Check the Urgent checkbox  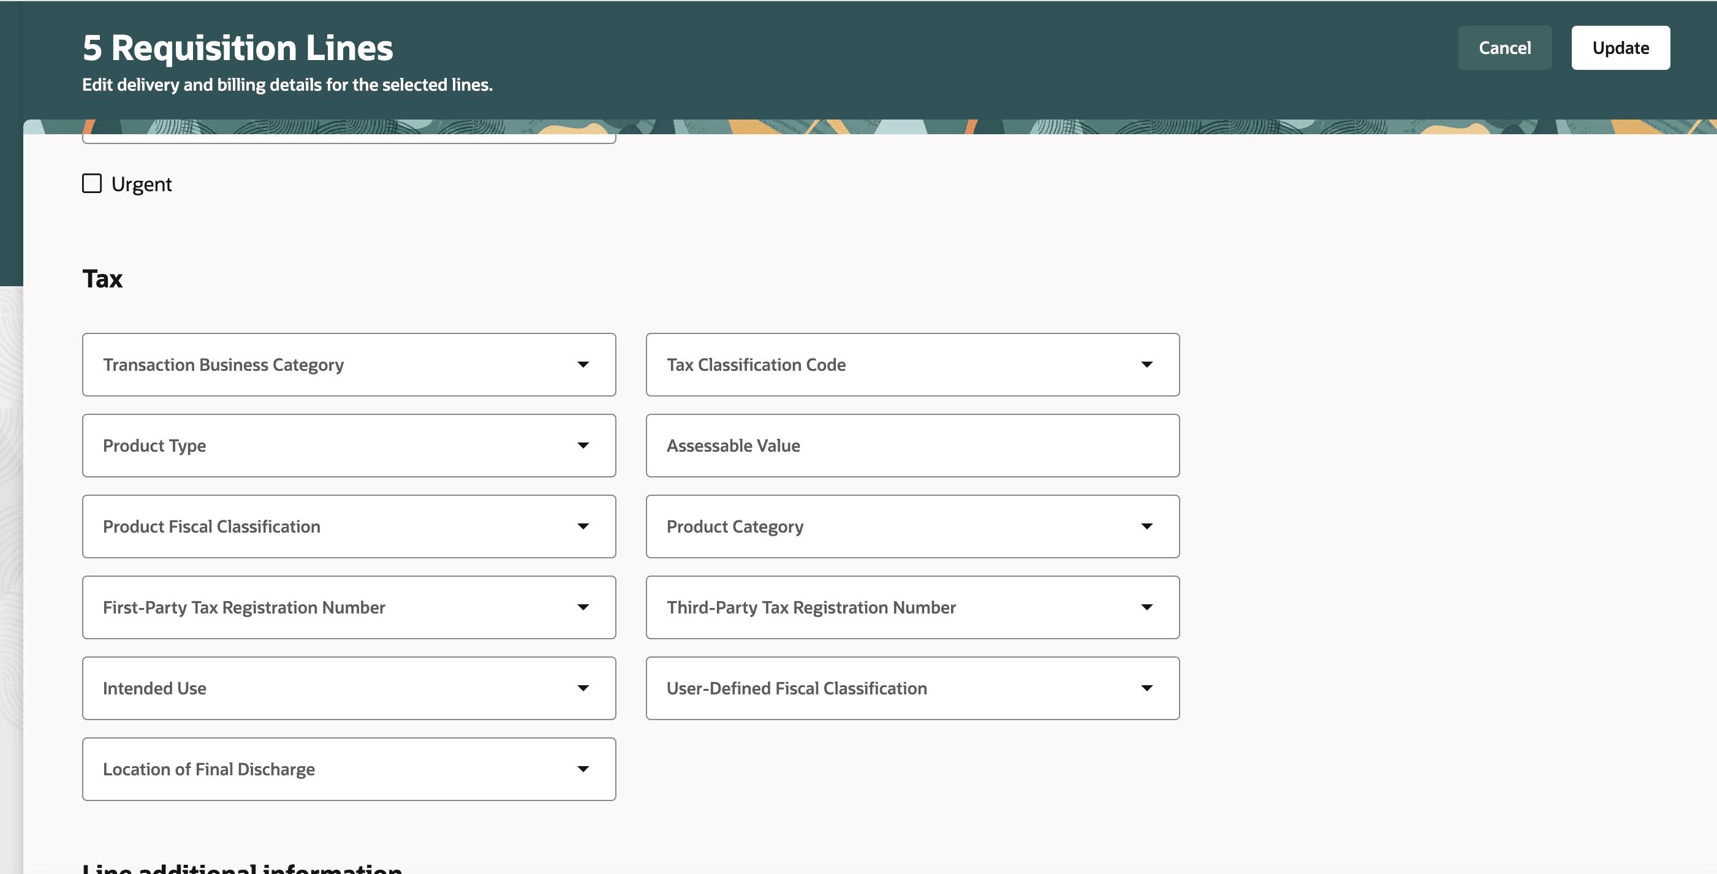(x=92, y=183)
